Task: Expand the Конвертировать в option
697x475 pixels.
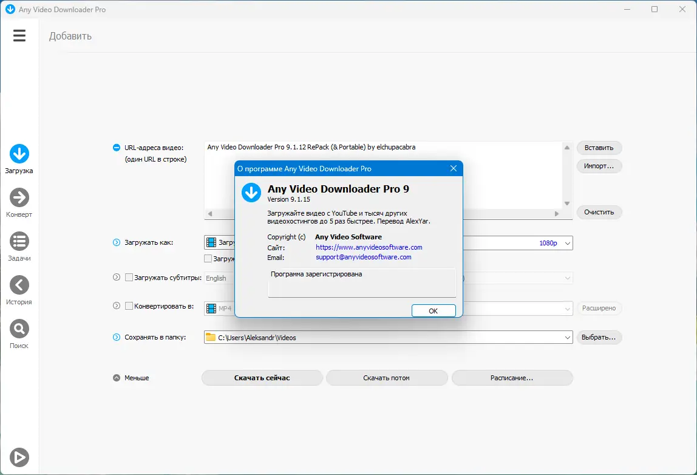Action: 117,306
